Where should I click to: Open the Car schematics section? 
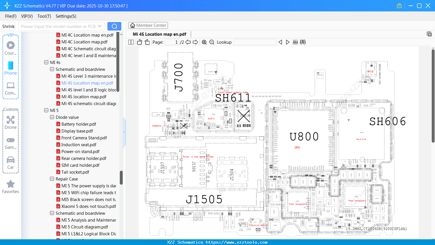click(x=10, y=162)
